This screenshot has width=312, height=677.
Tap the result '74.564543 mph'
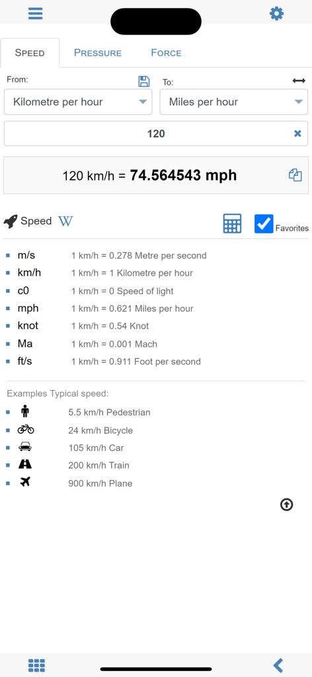pyautogui.click(x=183, y=175)
